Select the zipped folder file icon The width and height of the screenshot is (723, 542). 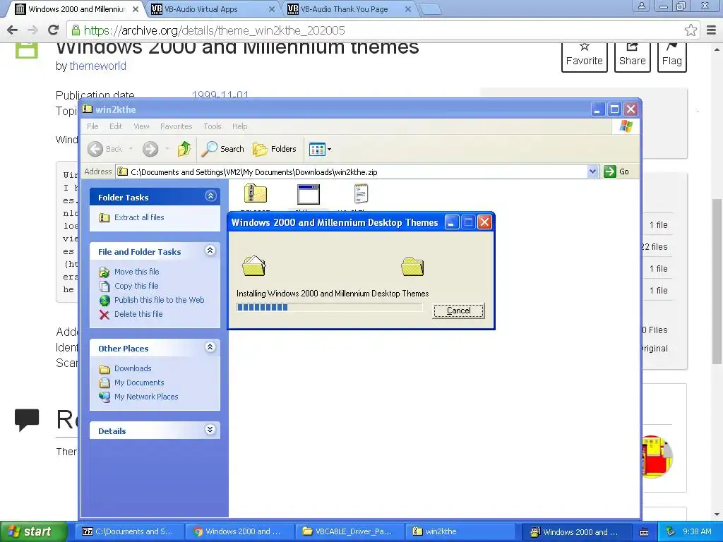[x=256, y=193]
